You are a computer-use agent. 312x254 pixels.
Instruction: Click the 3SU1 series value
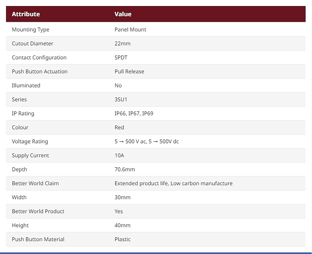[x=121, y=99]
